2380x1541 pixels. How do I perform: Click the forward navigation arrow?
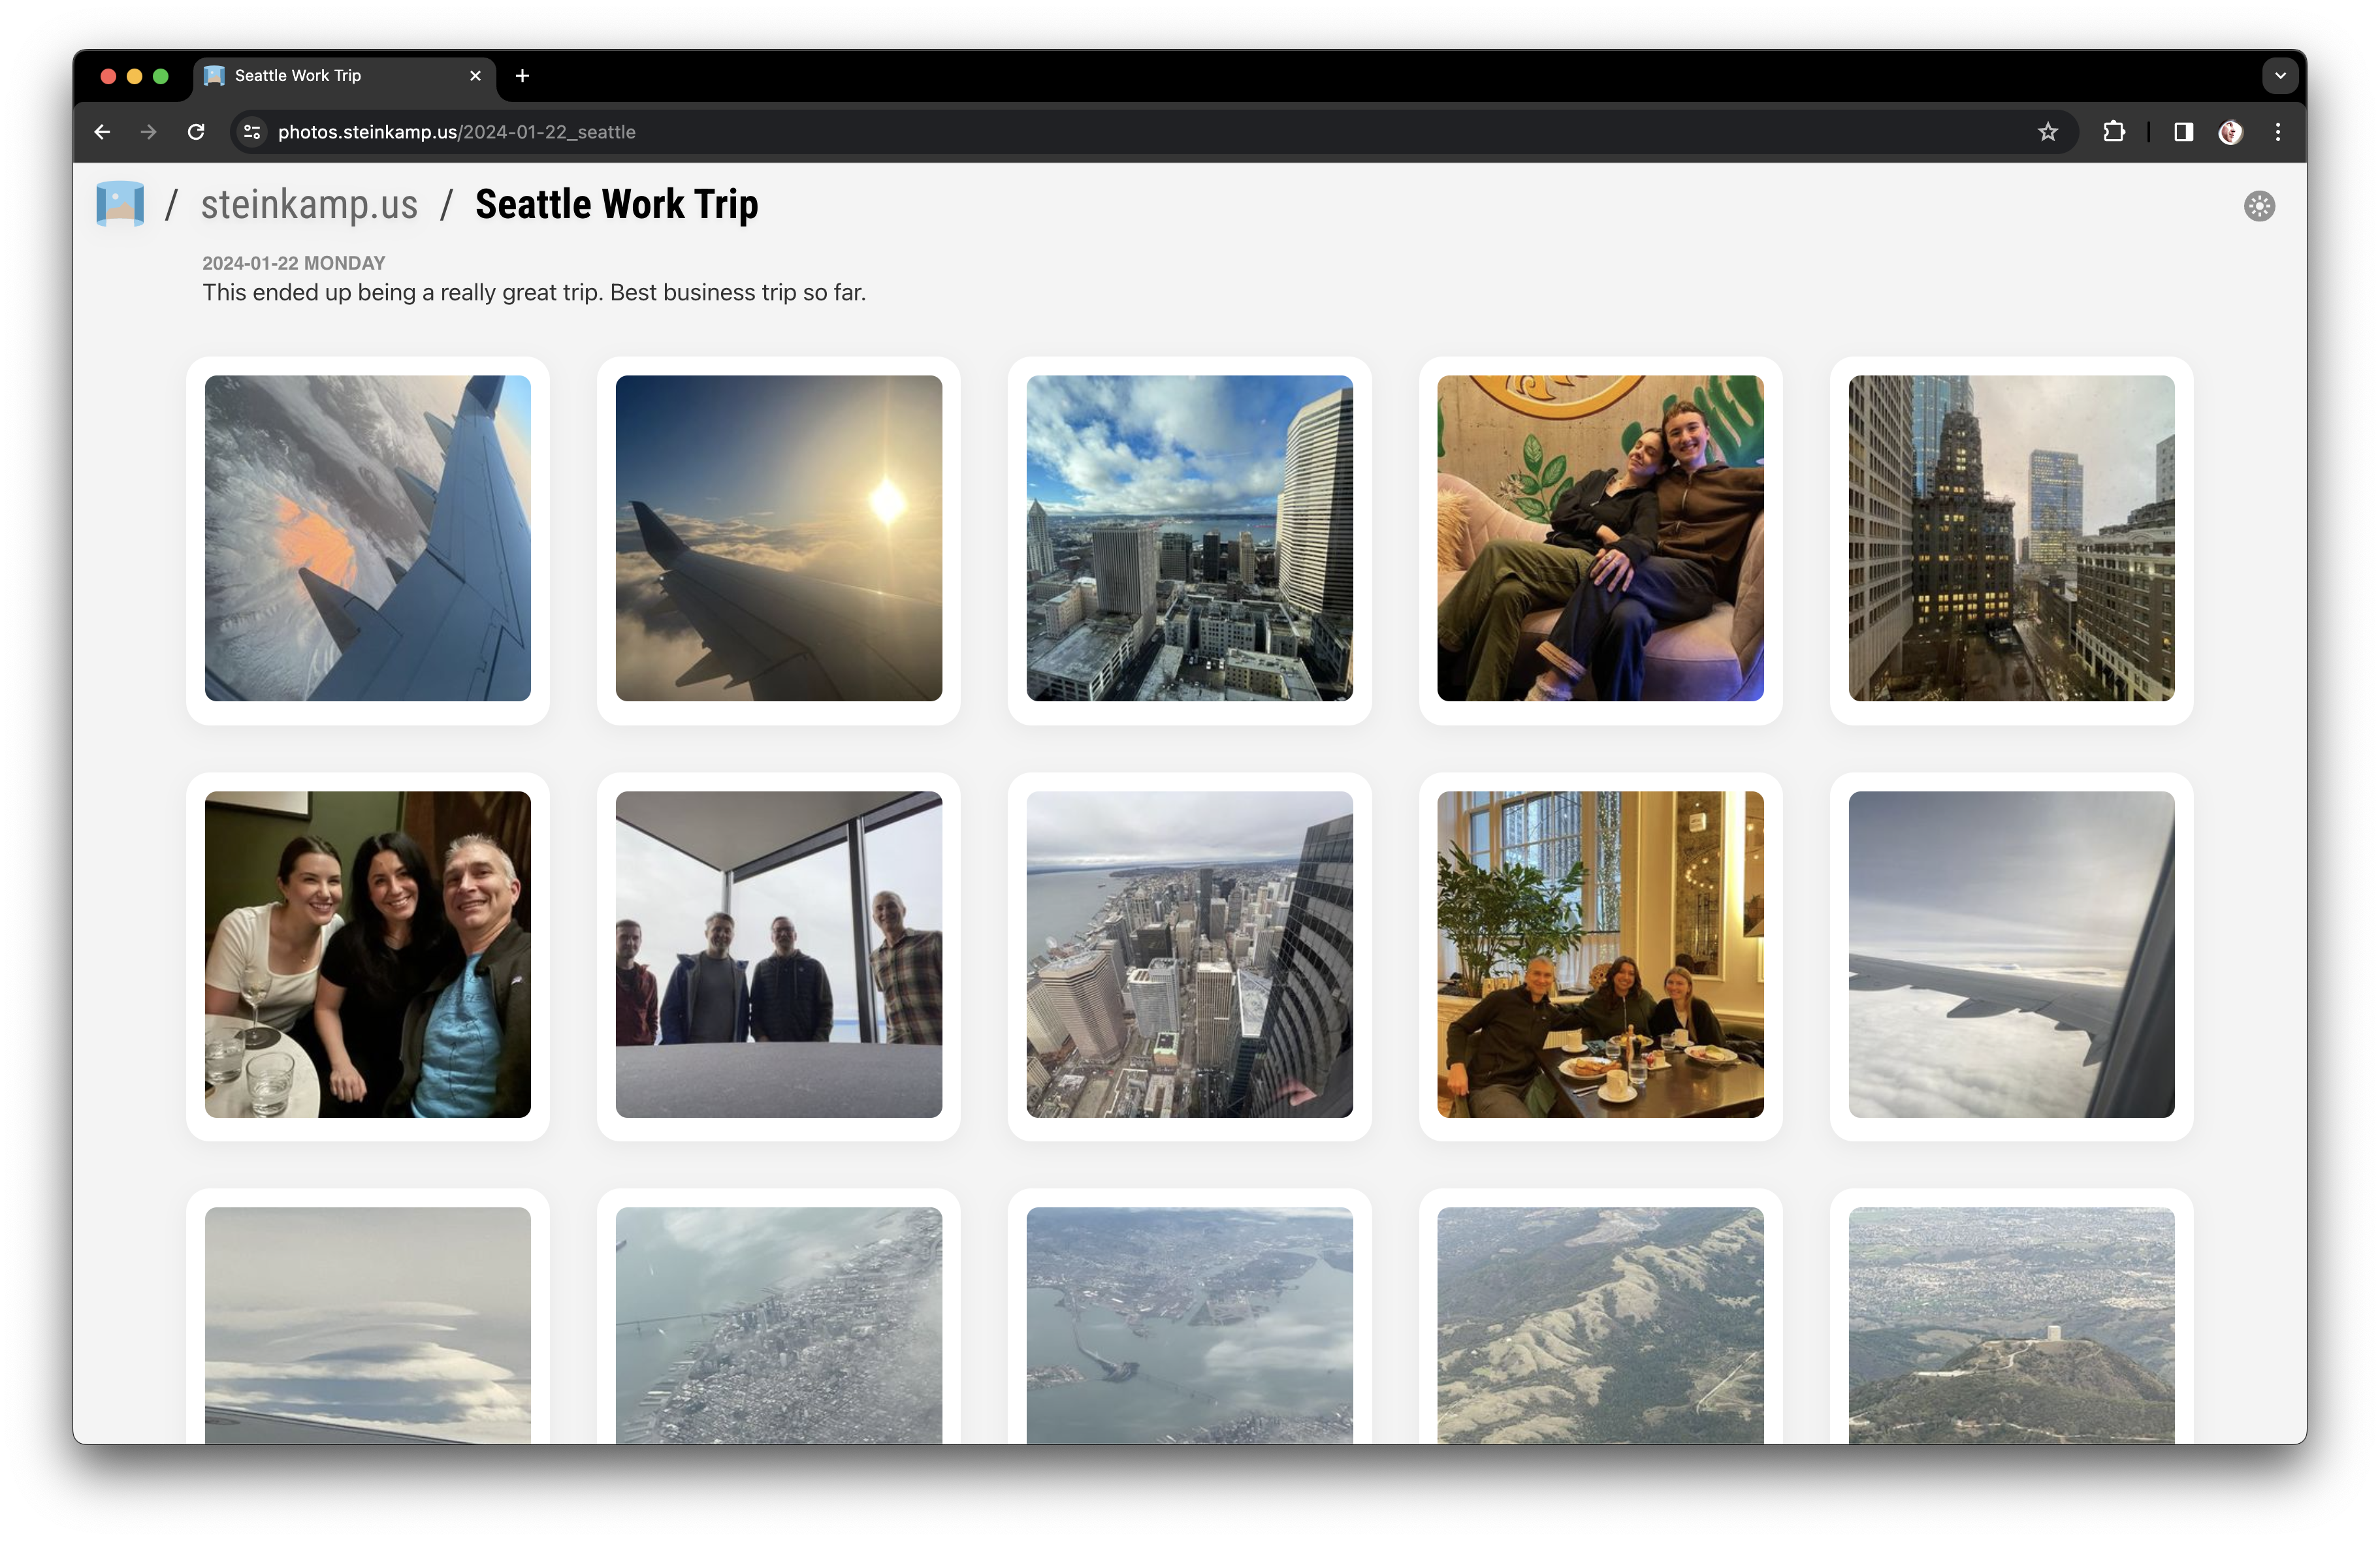(149, 132)
